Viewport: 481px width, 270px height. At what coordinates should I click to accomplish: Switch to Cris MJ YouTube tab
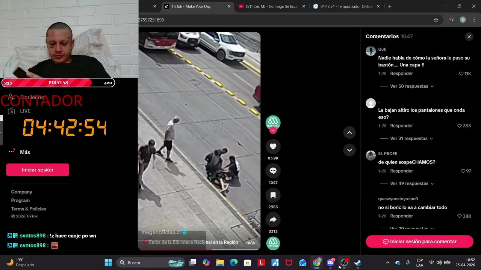click(x=272, y=6)
